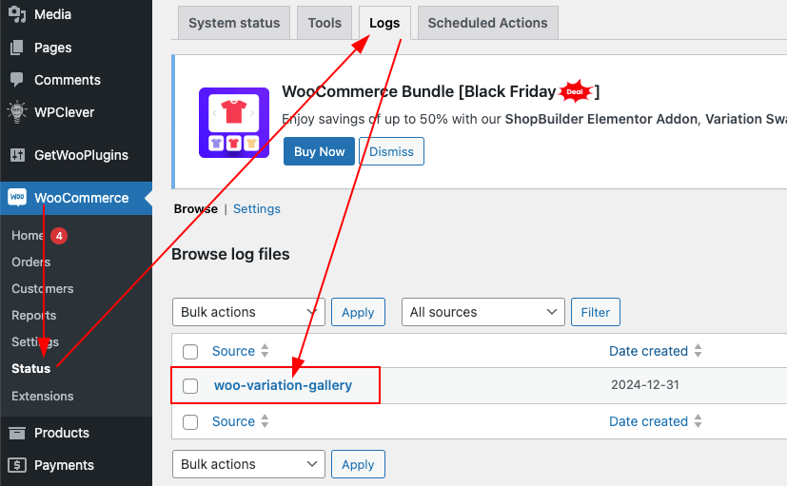The width and height of the screenshot is (787, 486).
Task: Click the Comments speech bubble icon
Action: [x=17, y=80]
